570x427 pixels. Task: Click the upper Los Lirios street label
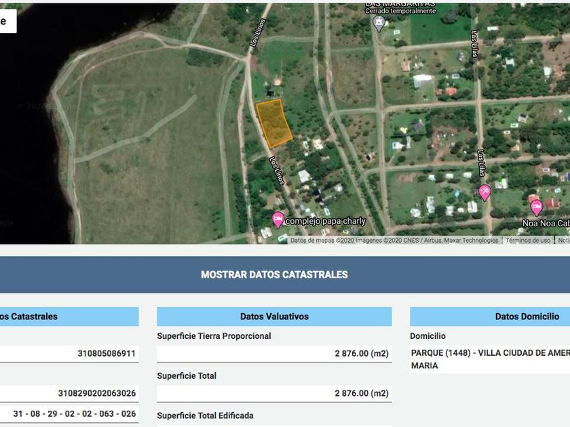258,33
